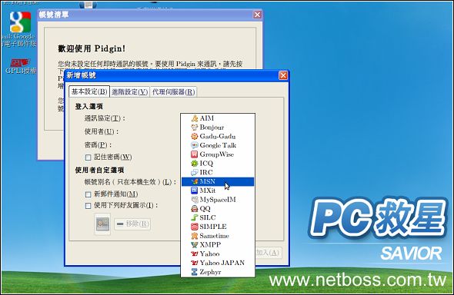Click the 加入 button
The image size is (454, 295).
pyautogui.click(x=268, y=253)
